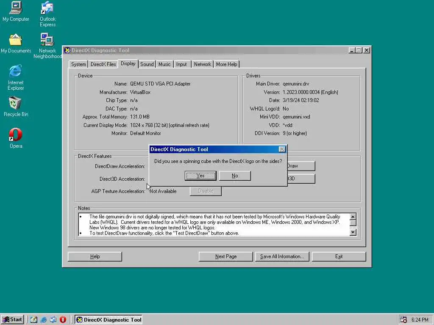Open the More Help tab
Image resolution: width=434 pixels, height=325 pixels.
click(226, 64)
